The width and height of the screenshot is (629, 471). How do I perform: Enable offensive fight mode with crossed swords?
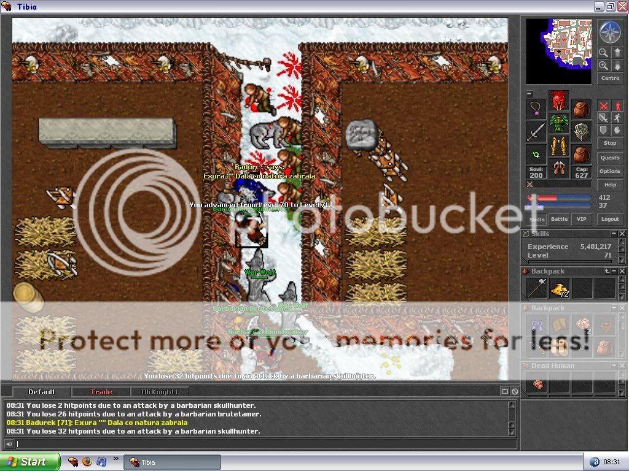[x=603, y=105]
